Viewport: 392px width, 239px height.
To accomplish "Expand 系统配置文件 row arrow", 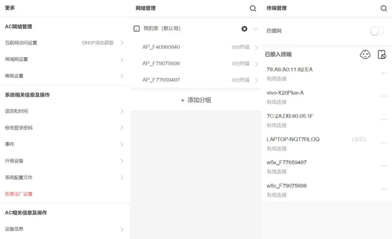I will [x=122, y=178].
